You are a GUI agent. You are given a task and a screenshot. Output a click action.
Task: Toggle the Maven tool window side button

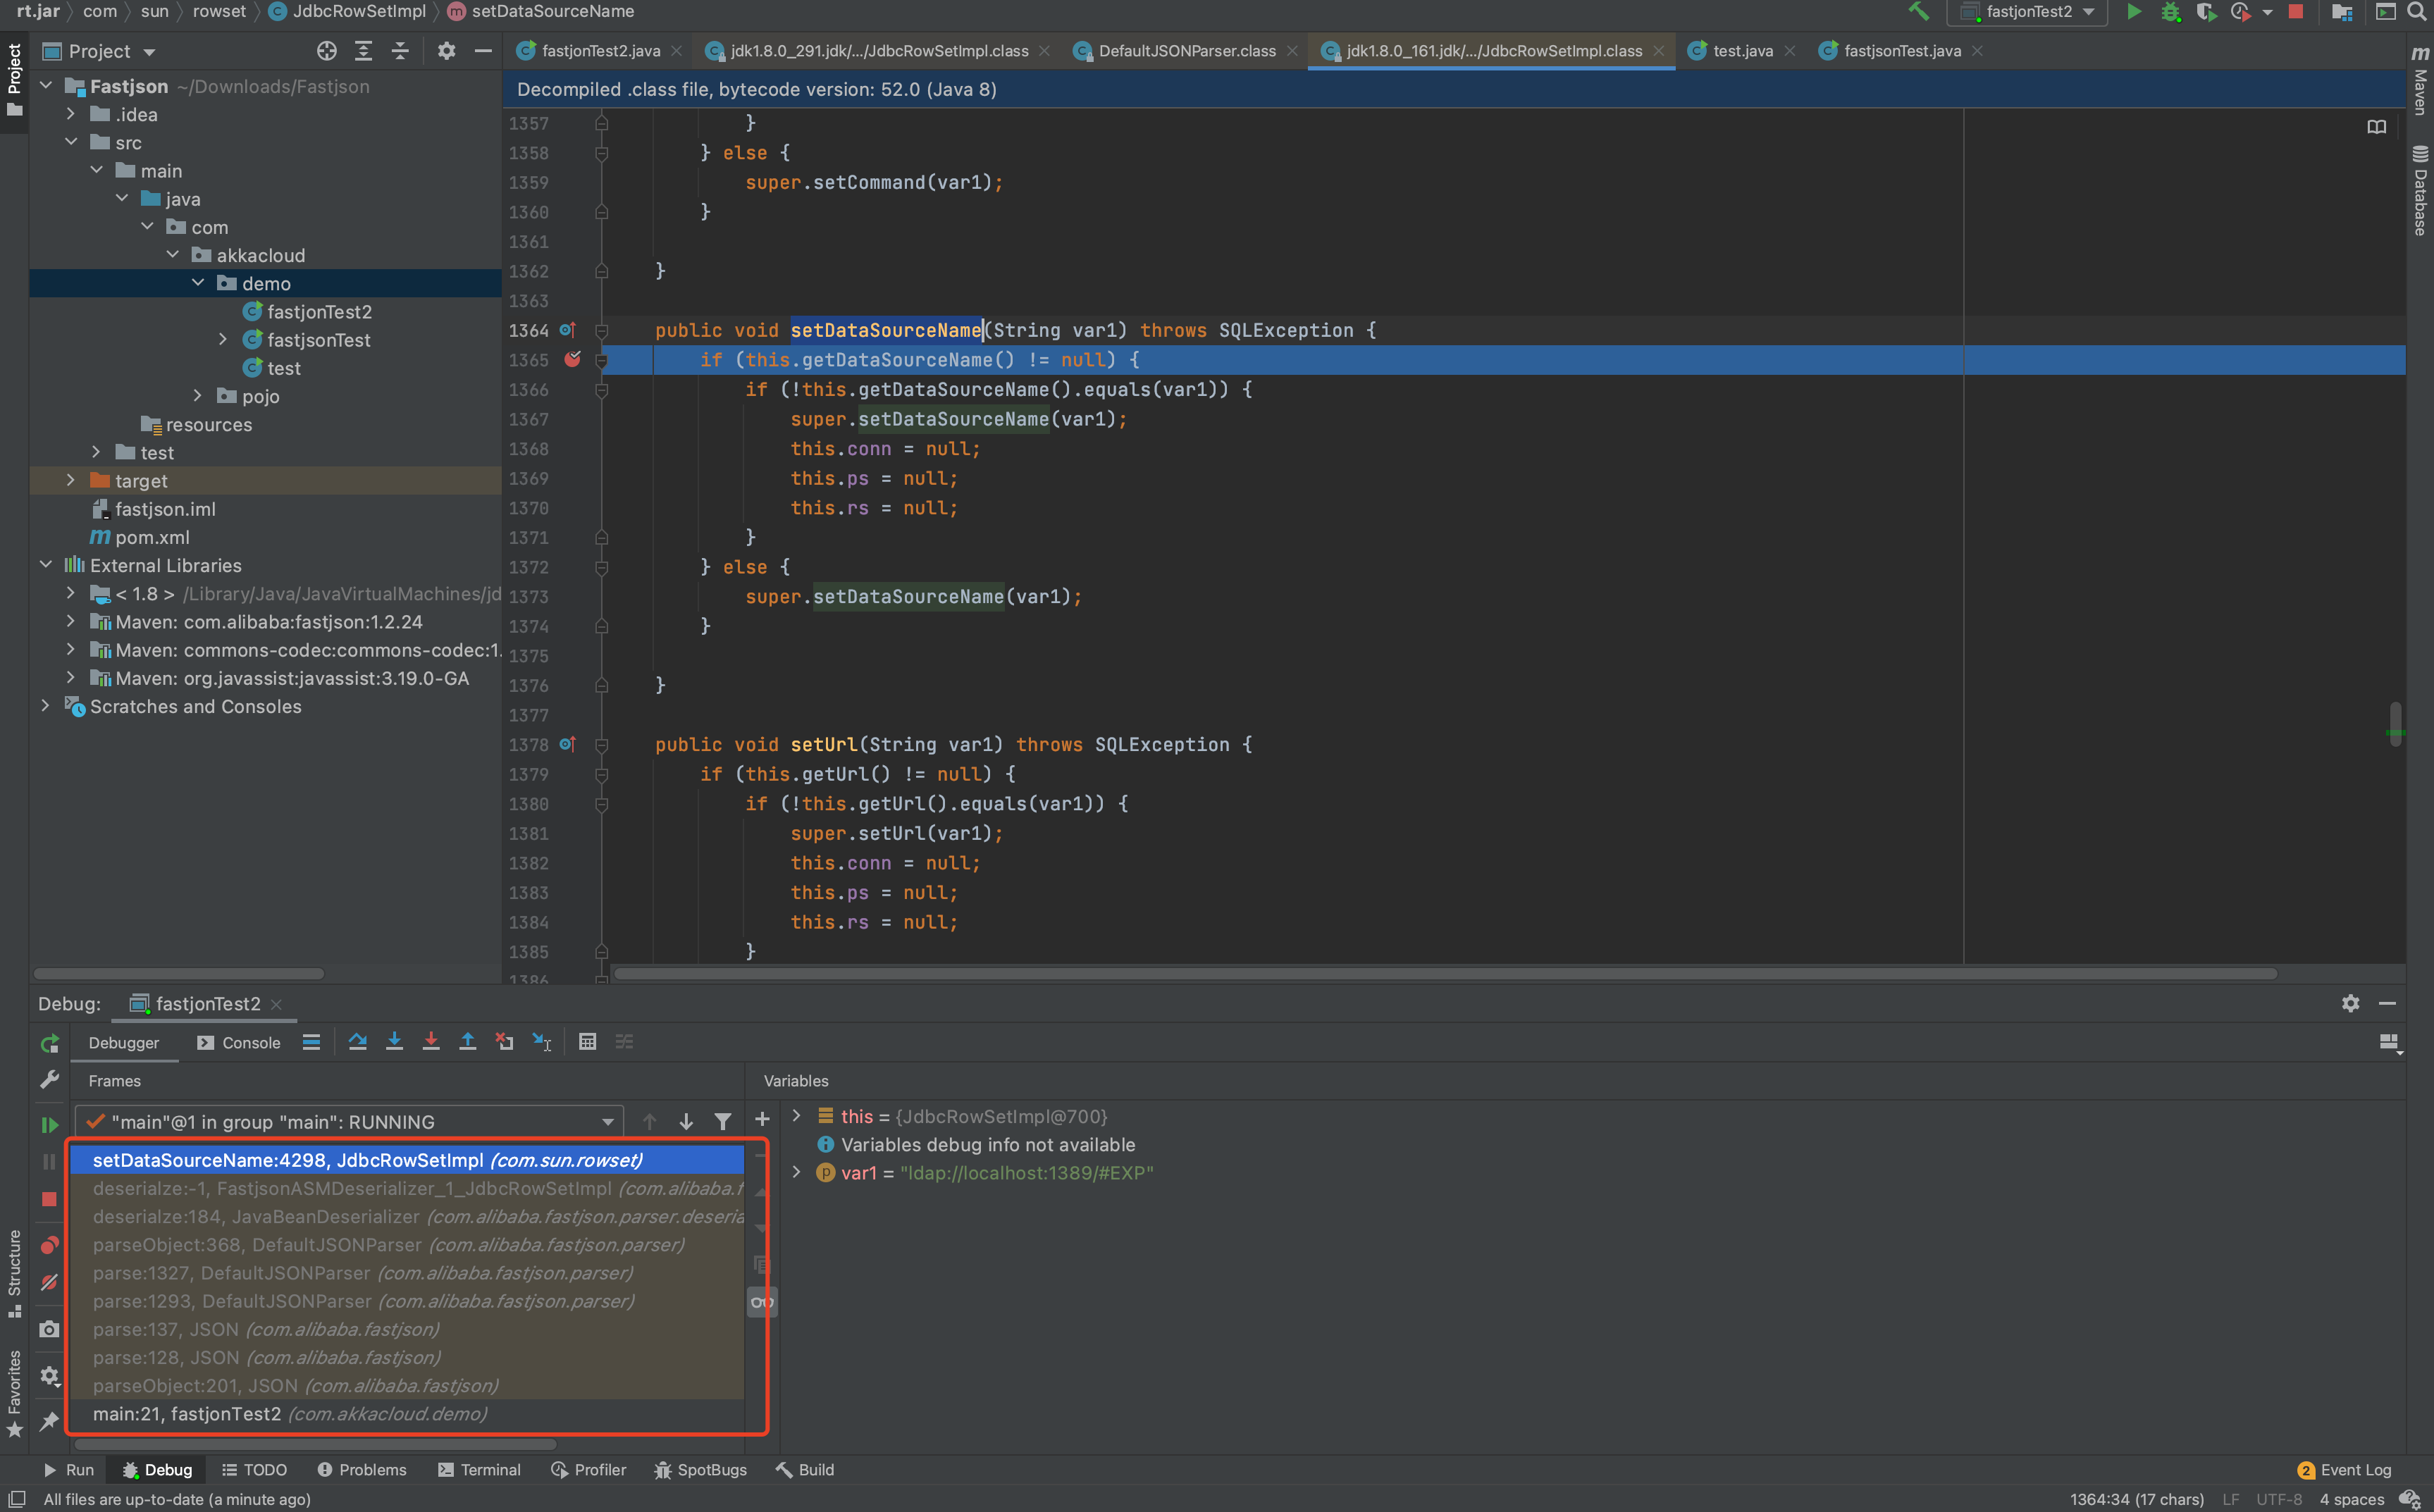click(2420, 80)
